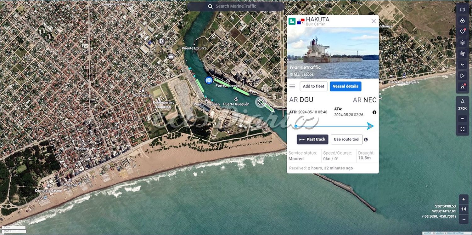This screenshot has width=472, height=235.
Task: Toggle the wind weather layer icon
Action: (x=462, y=53)
